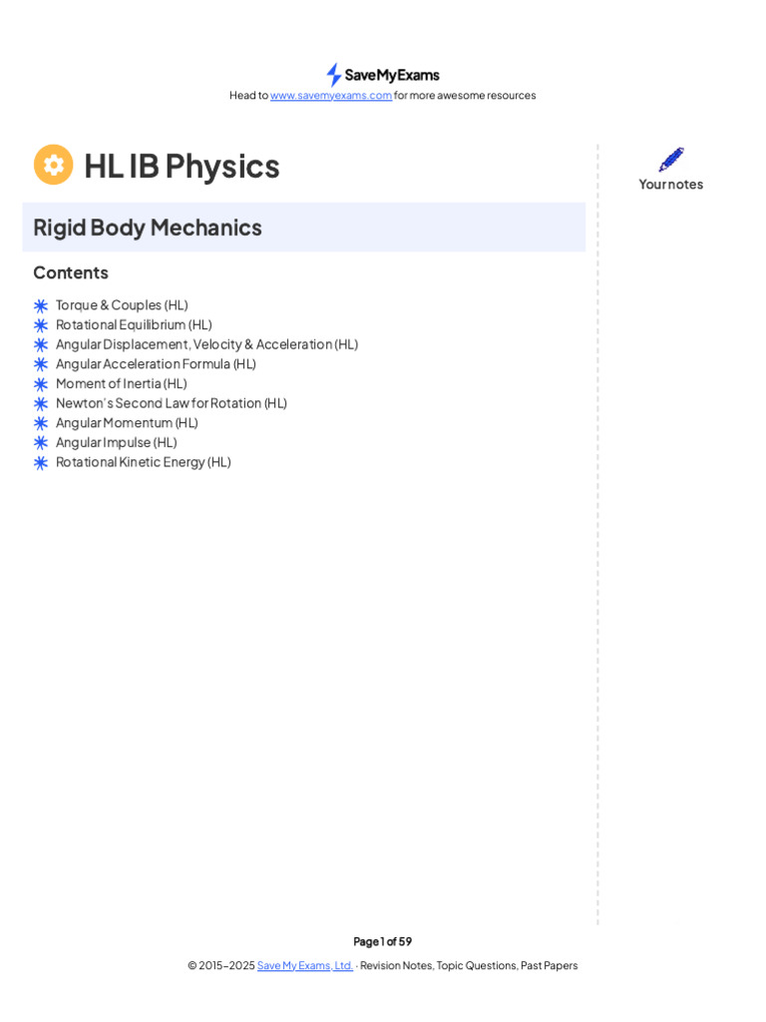Go to Angular Impulse (HL) section
This screenshot has height=1022, width=766.
click(x=117, y=442)
